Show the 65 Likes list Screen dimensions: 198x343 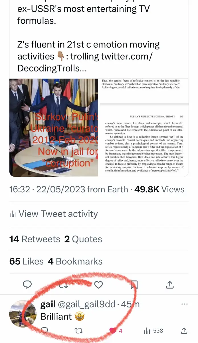click(x=27, y=261)
